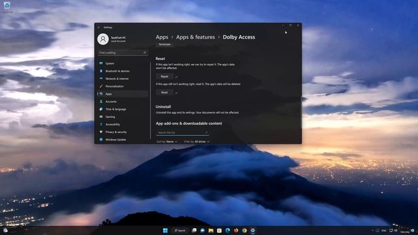Click the Settings gear on taskbar
Image resolution: width=418 pixels, height=235 pixels.
click(253, 230)
